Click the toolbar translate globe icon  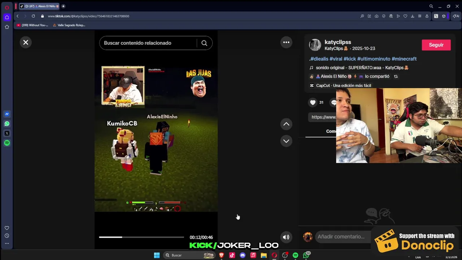(x=391, y=16)
